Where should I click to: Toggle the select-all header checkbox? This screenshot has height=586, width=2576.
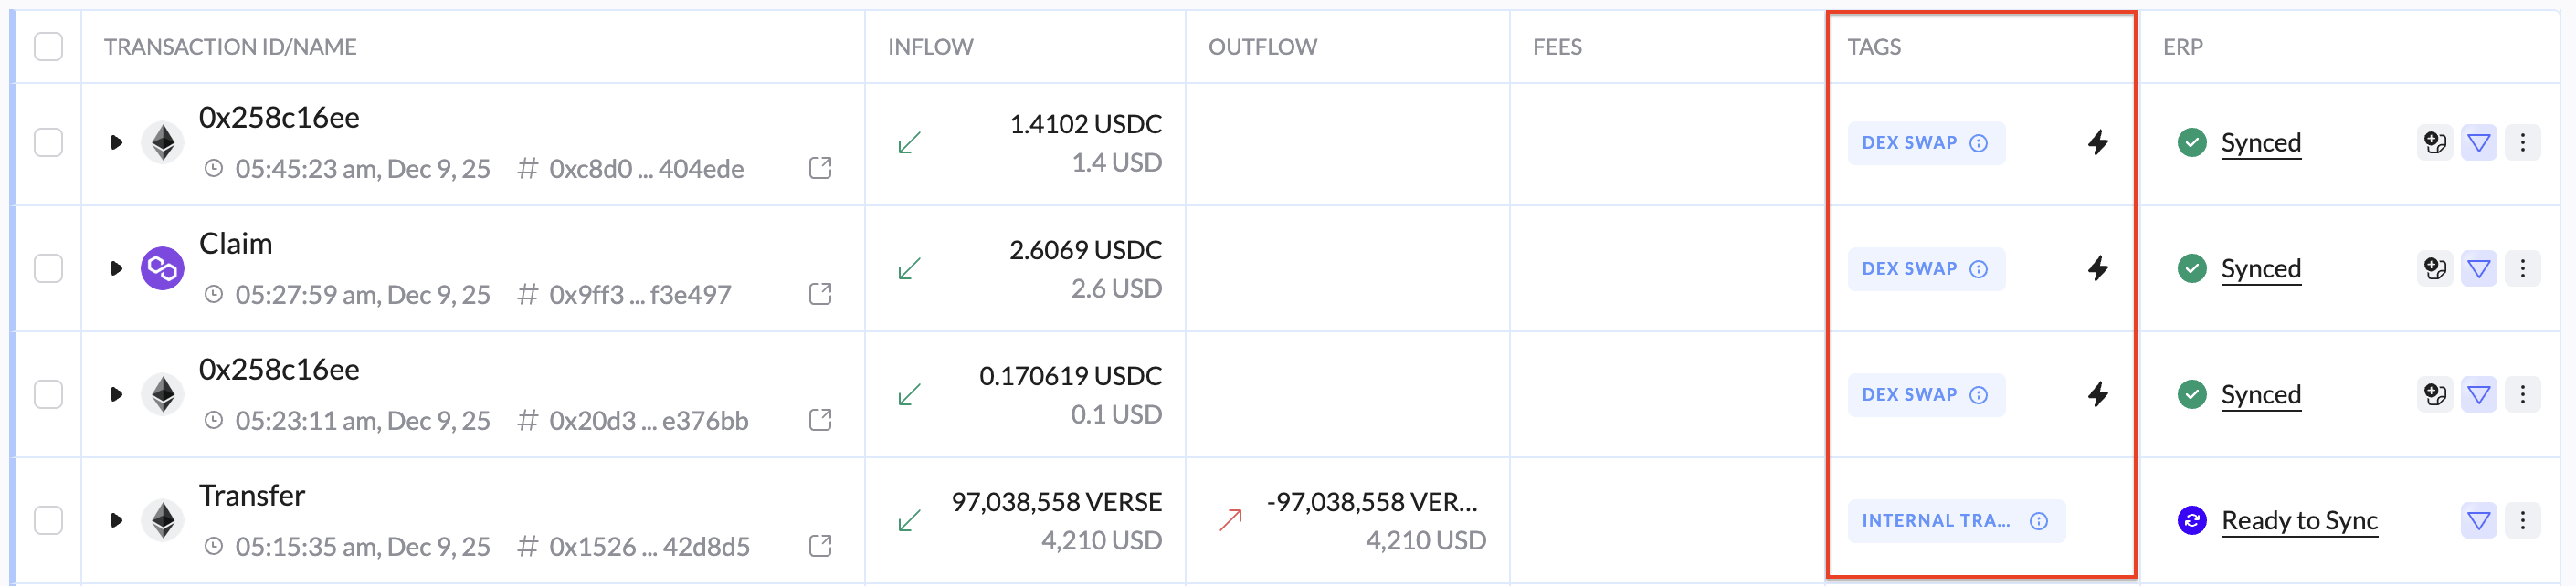(48, 47)
